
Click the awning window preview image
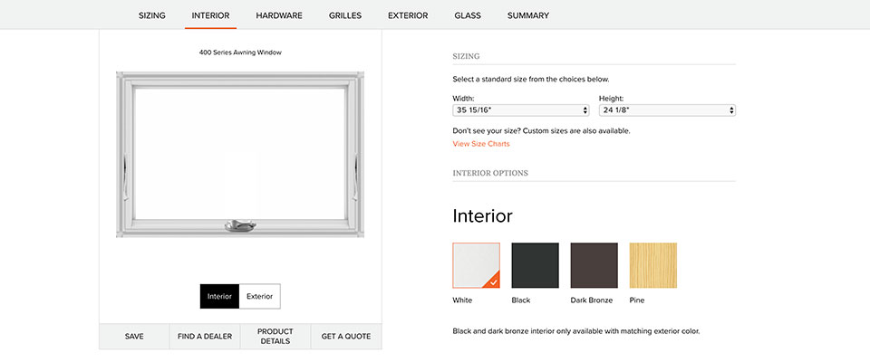click(x=240, y=154)
